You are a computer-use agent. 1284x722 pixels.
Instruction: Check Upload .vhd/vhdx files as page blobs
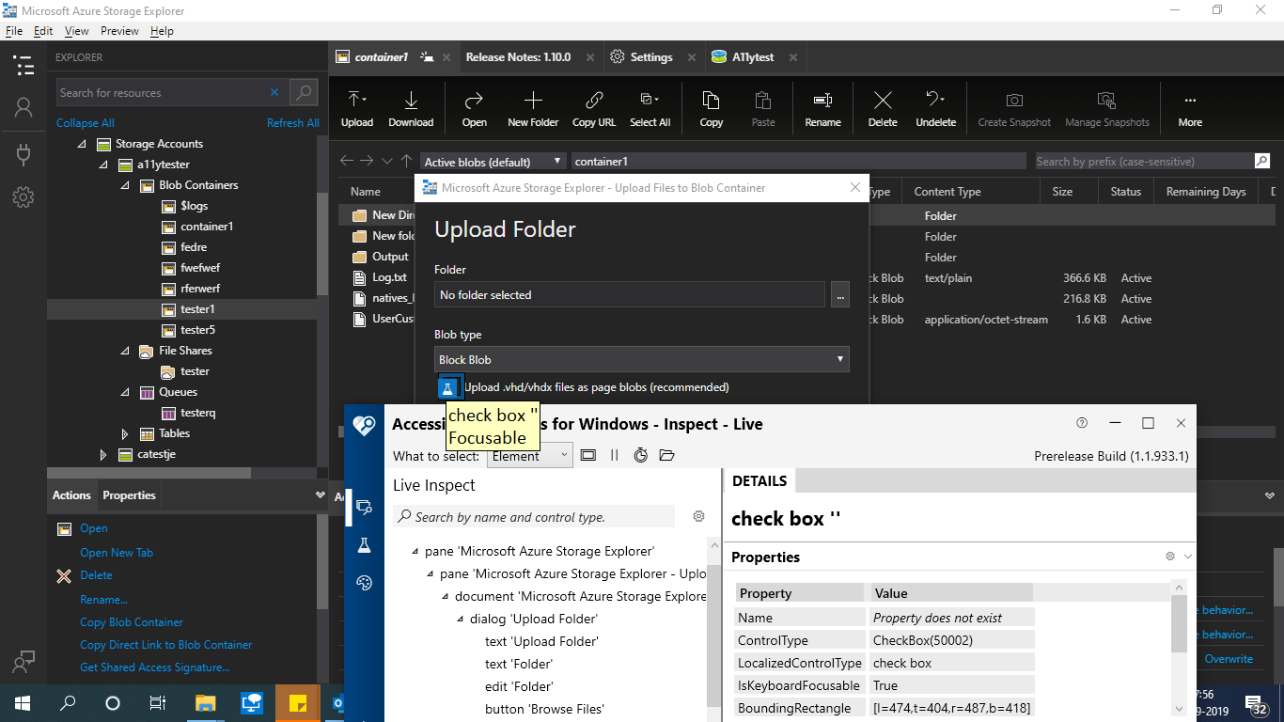tap(449, 386)
